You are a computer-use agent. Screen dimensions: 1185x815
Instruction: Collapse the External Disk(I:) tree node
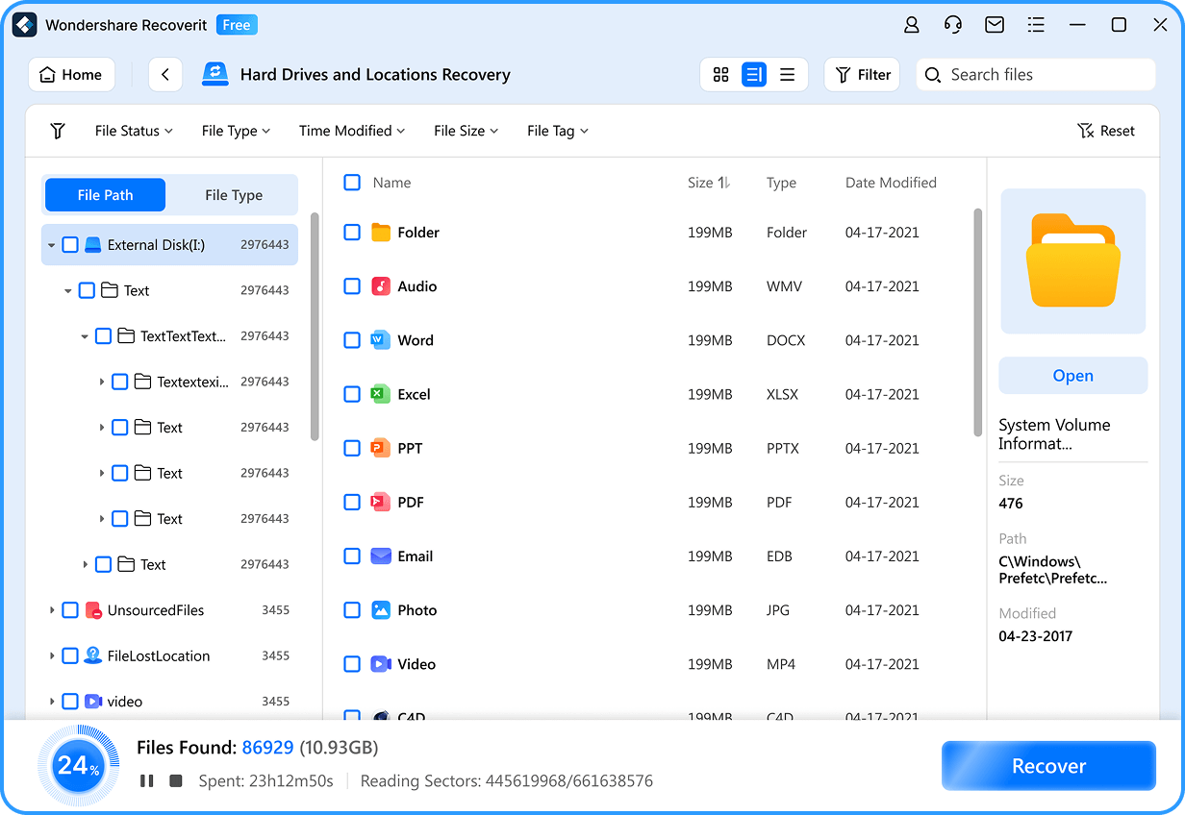pos(51,245)
